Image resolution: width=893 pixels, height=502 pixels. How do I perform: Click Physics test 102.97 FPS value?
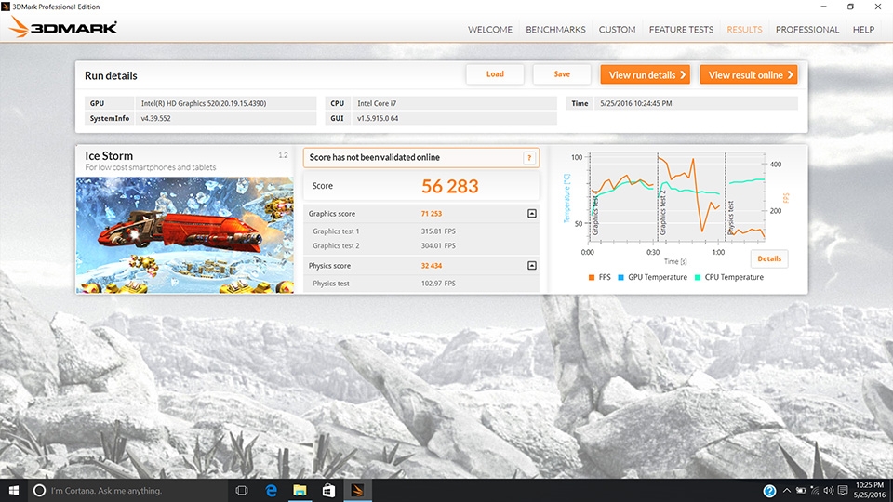pos(438,283)
